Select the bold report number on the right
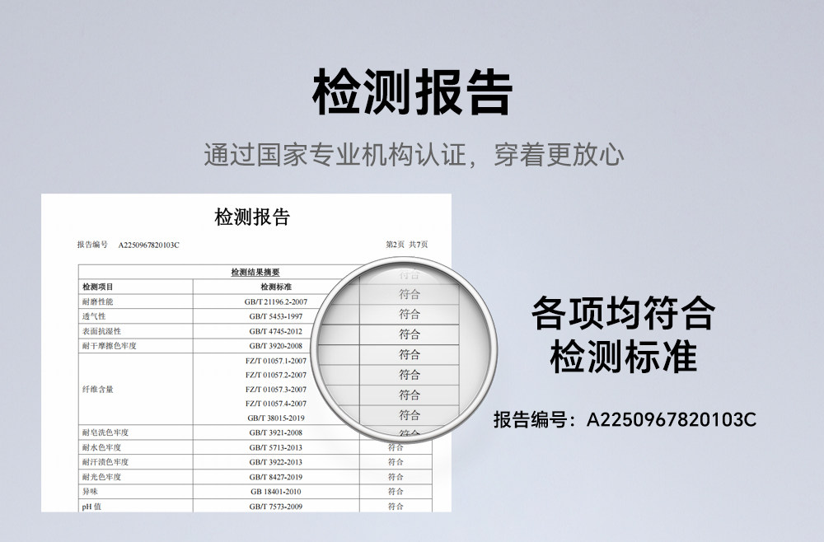 pyautogui.click(x=624, y=419)
